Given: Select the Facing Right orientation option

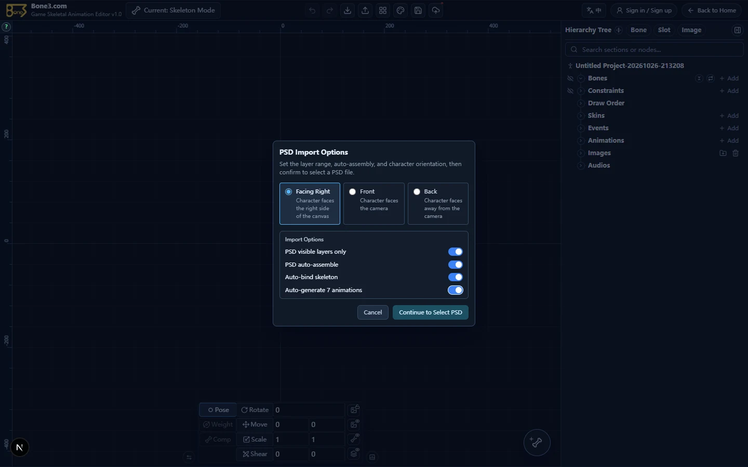Looking at the screenshot, I should click(x=310, y=203).
